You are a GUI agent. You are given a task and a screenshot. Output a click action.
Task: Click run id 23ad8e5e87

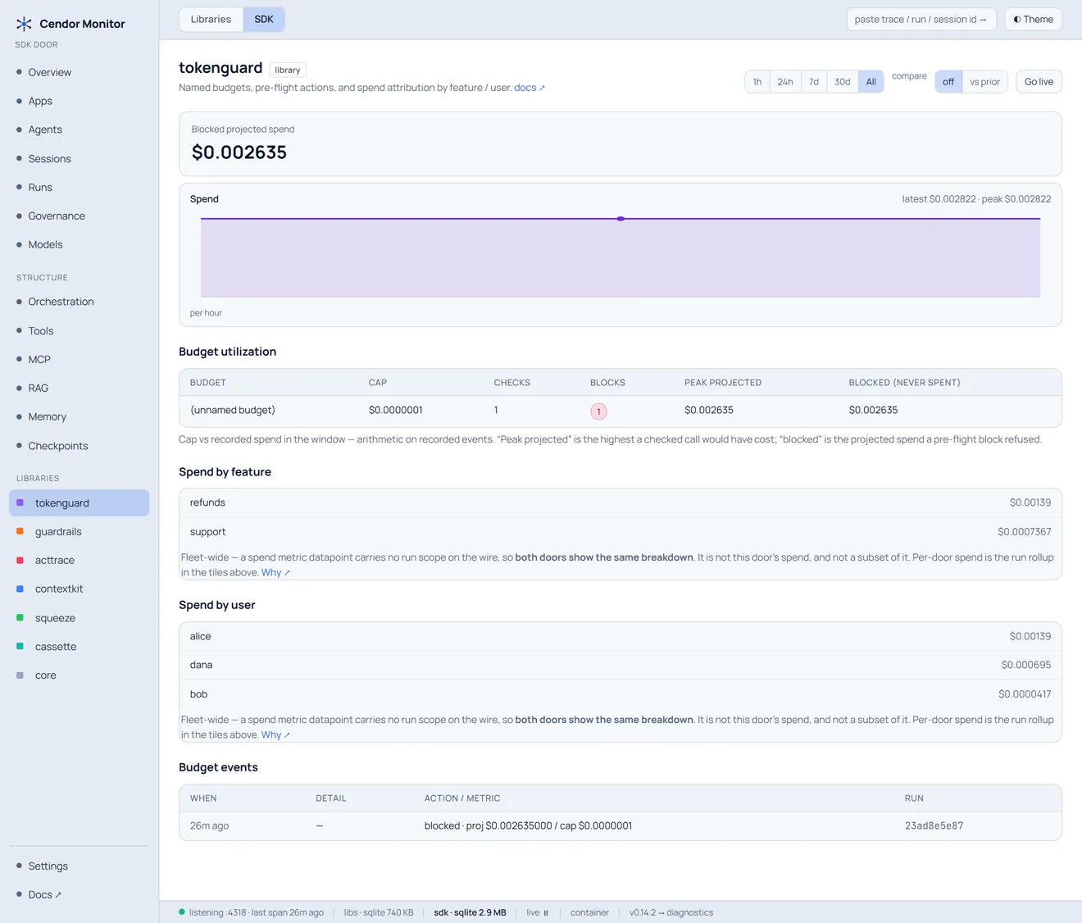pyautogui.click(x=934, y=825)
